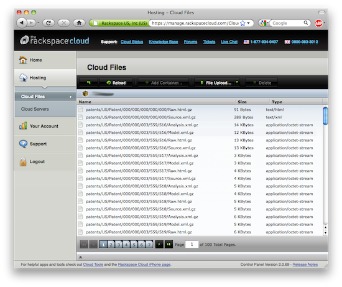This screenshot has width=342, height=287.
Task: Click the green back arrow toolbar button
Action: tap(88, 83)
